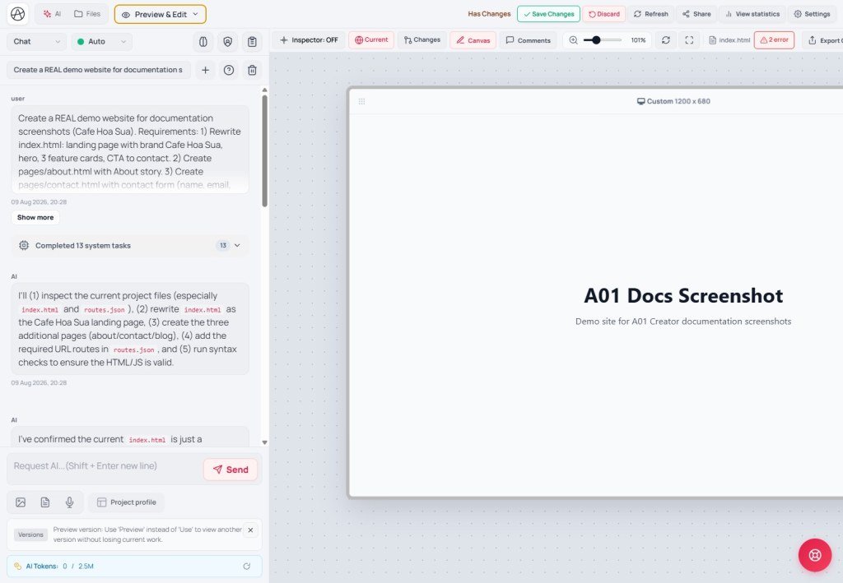
Task: Open the Chat mode dropdown
Action: (x=36, y=41)
